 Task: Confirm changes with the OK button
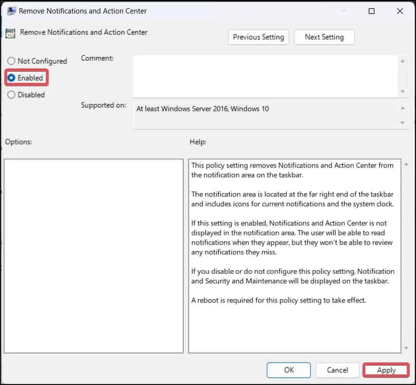pos(289,370)
